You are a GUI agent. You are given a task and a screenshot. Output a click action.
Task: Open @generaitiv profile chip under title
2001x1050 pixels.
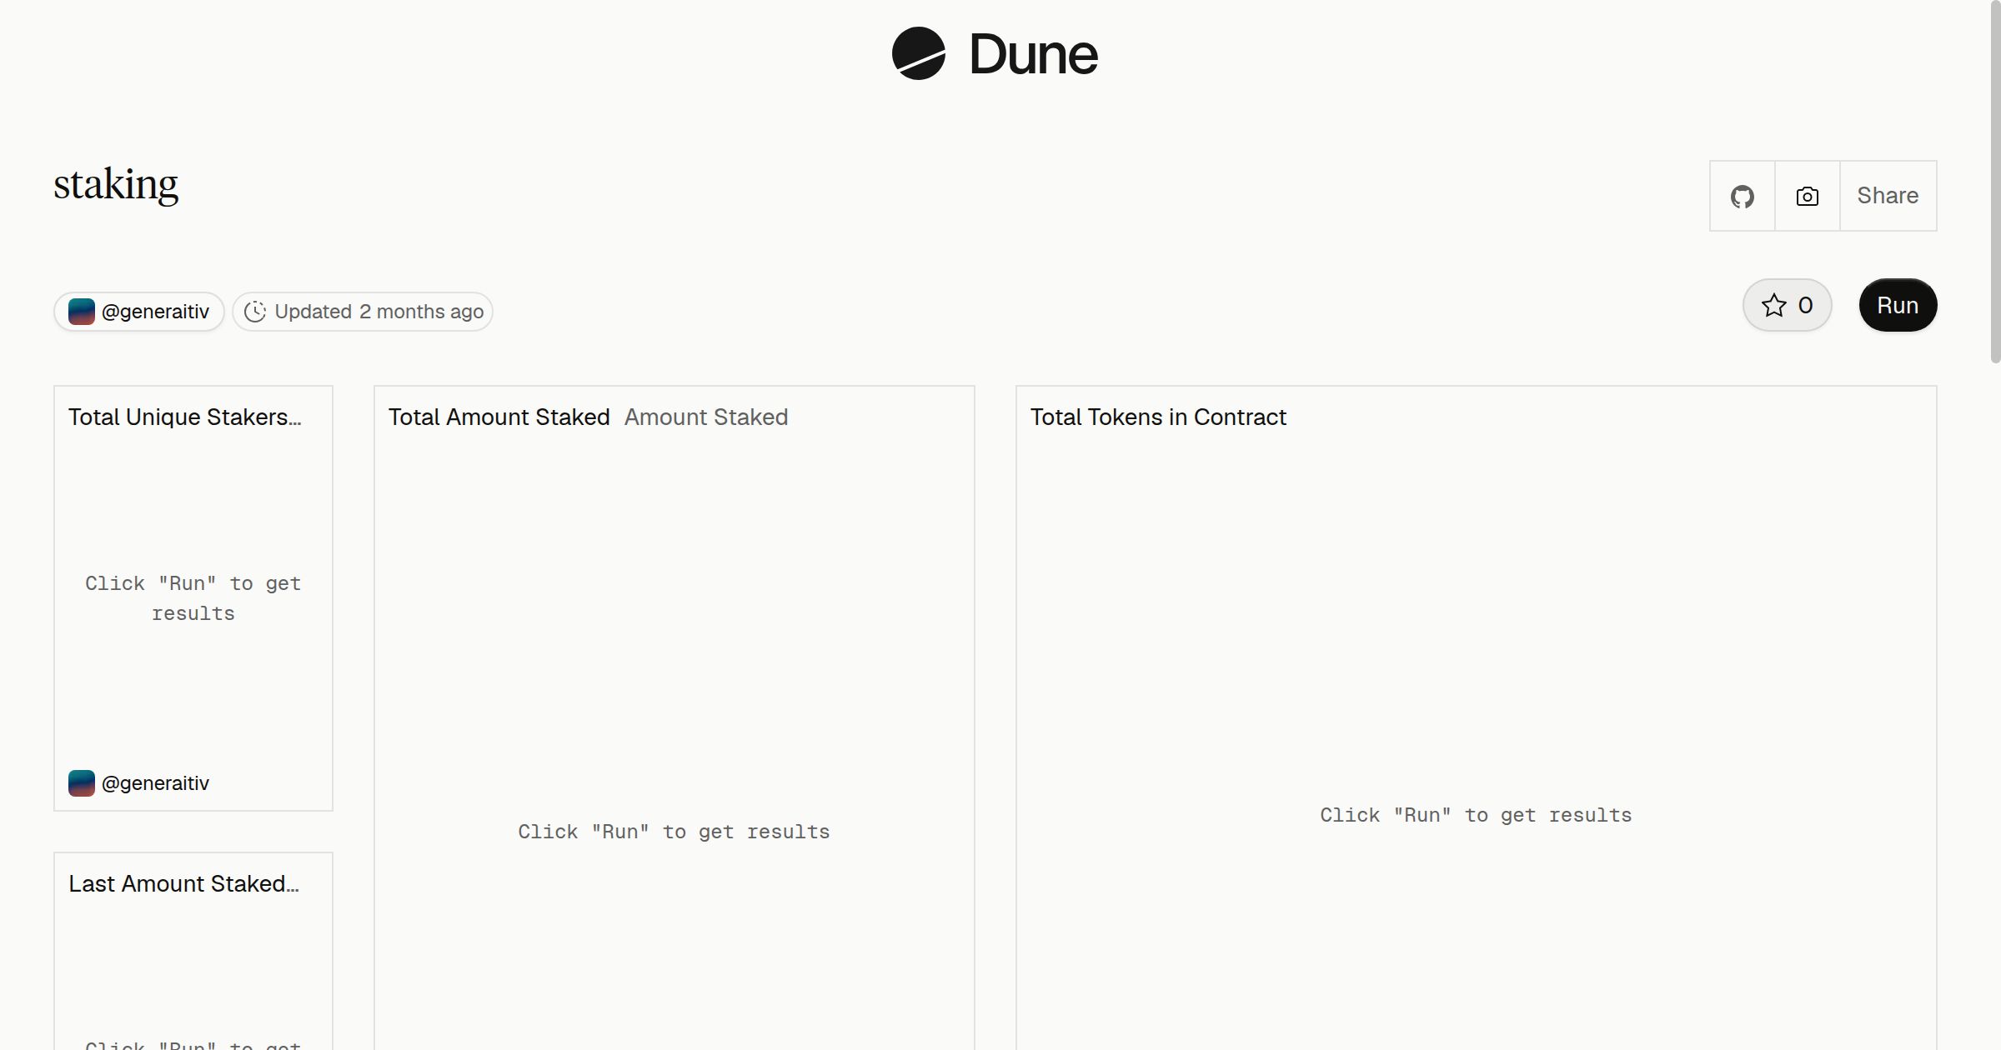click(139, 312)
